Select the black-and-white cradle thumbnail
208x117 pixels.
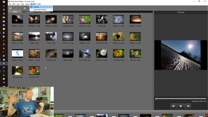point(102,19)
